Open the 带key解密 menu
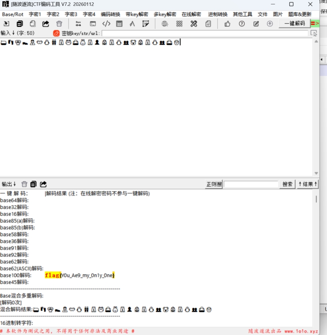 point(137,14)
